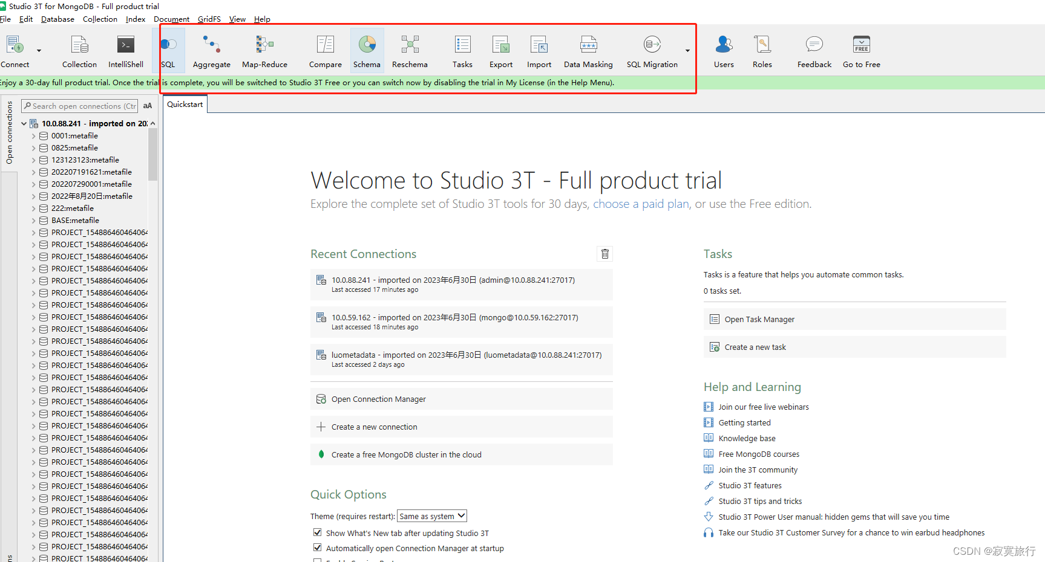Send Feedback via toolbar icon

click(x=814, y=51)
